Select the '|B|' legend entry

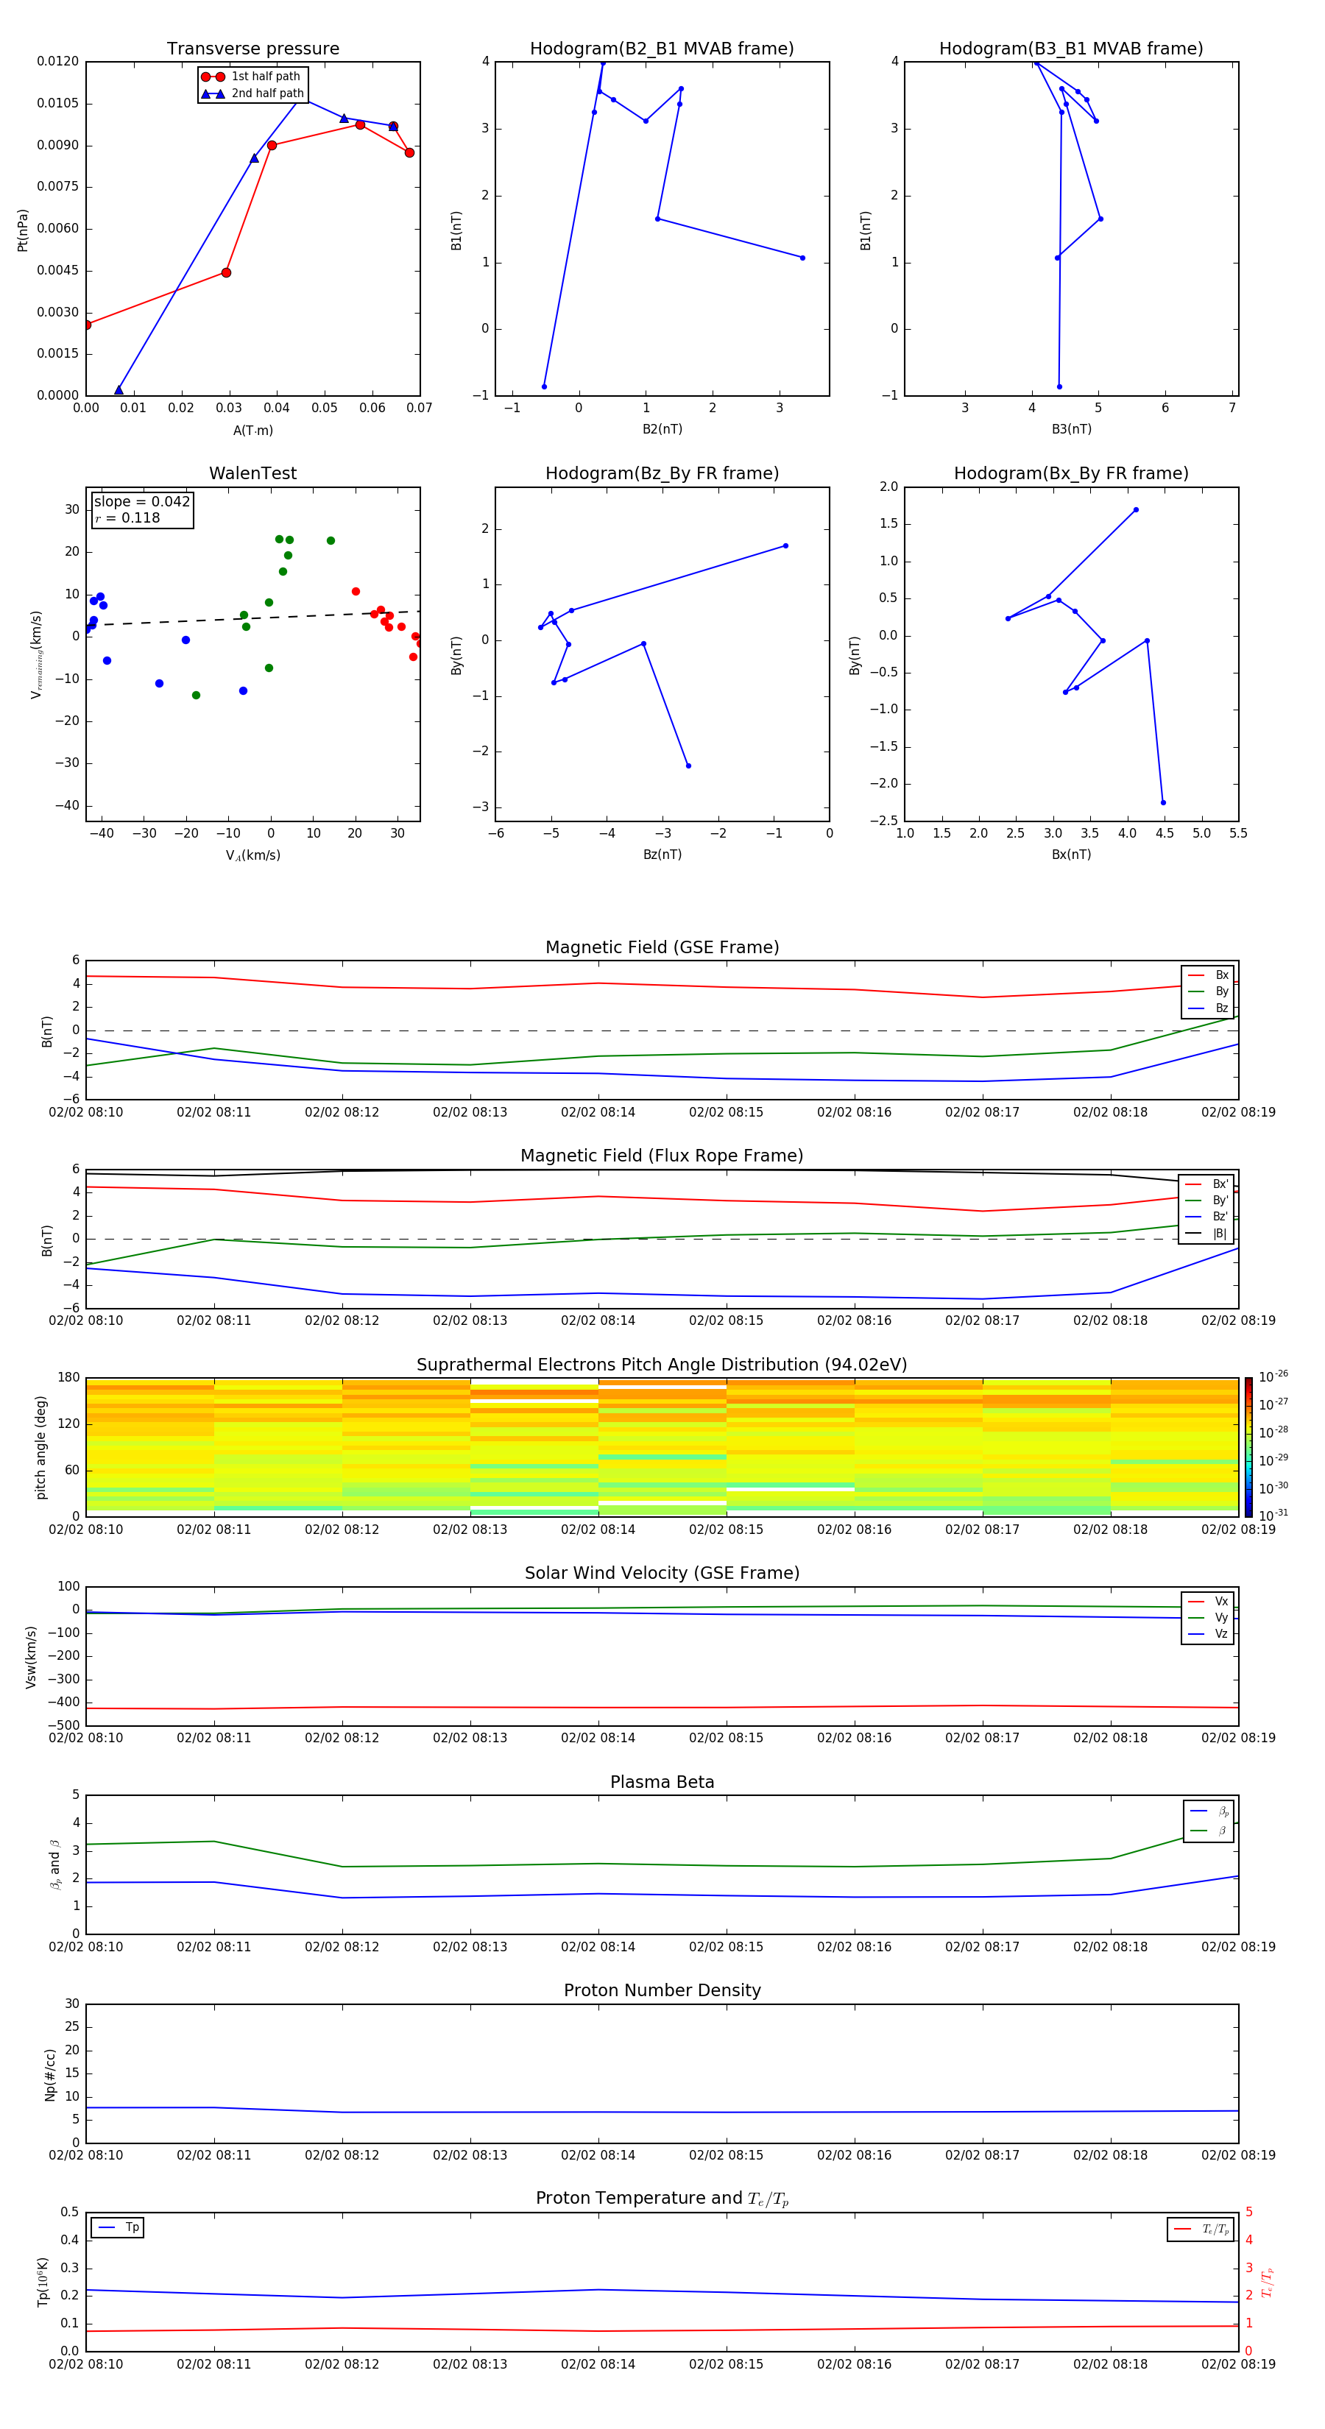click(x=1207, y=1234)
